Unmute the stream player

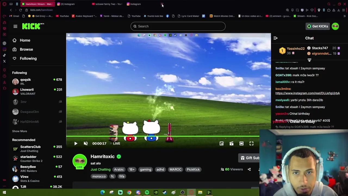86,143
